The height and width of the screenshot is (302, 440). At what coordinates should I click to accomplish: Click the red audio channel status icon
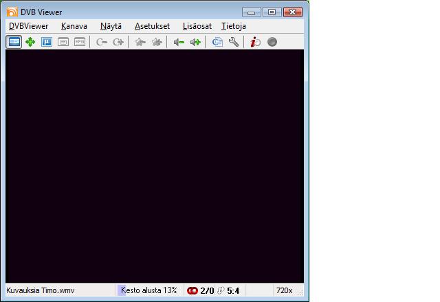point(192,291)
